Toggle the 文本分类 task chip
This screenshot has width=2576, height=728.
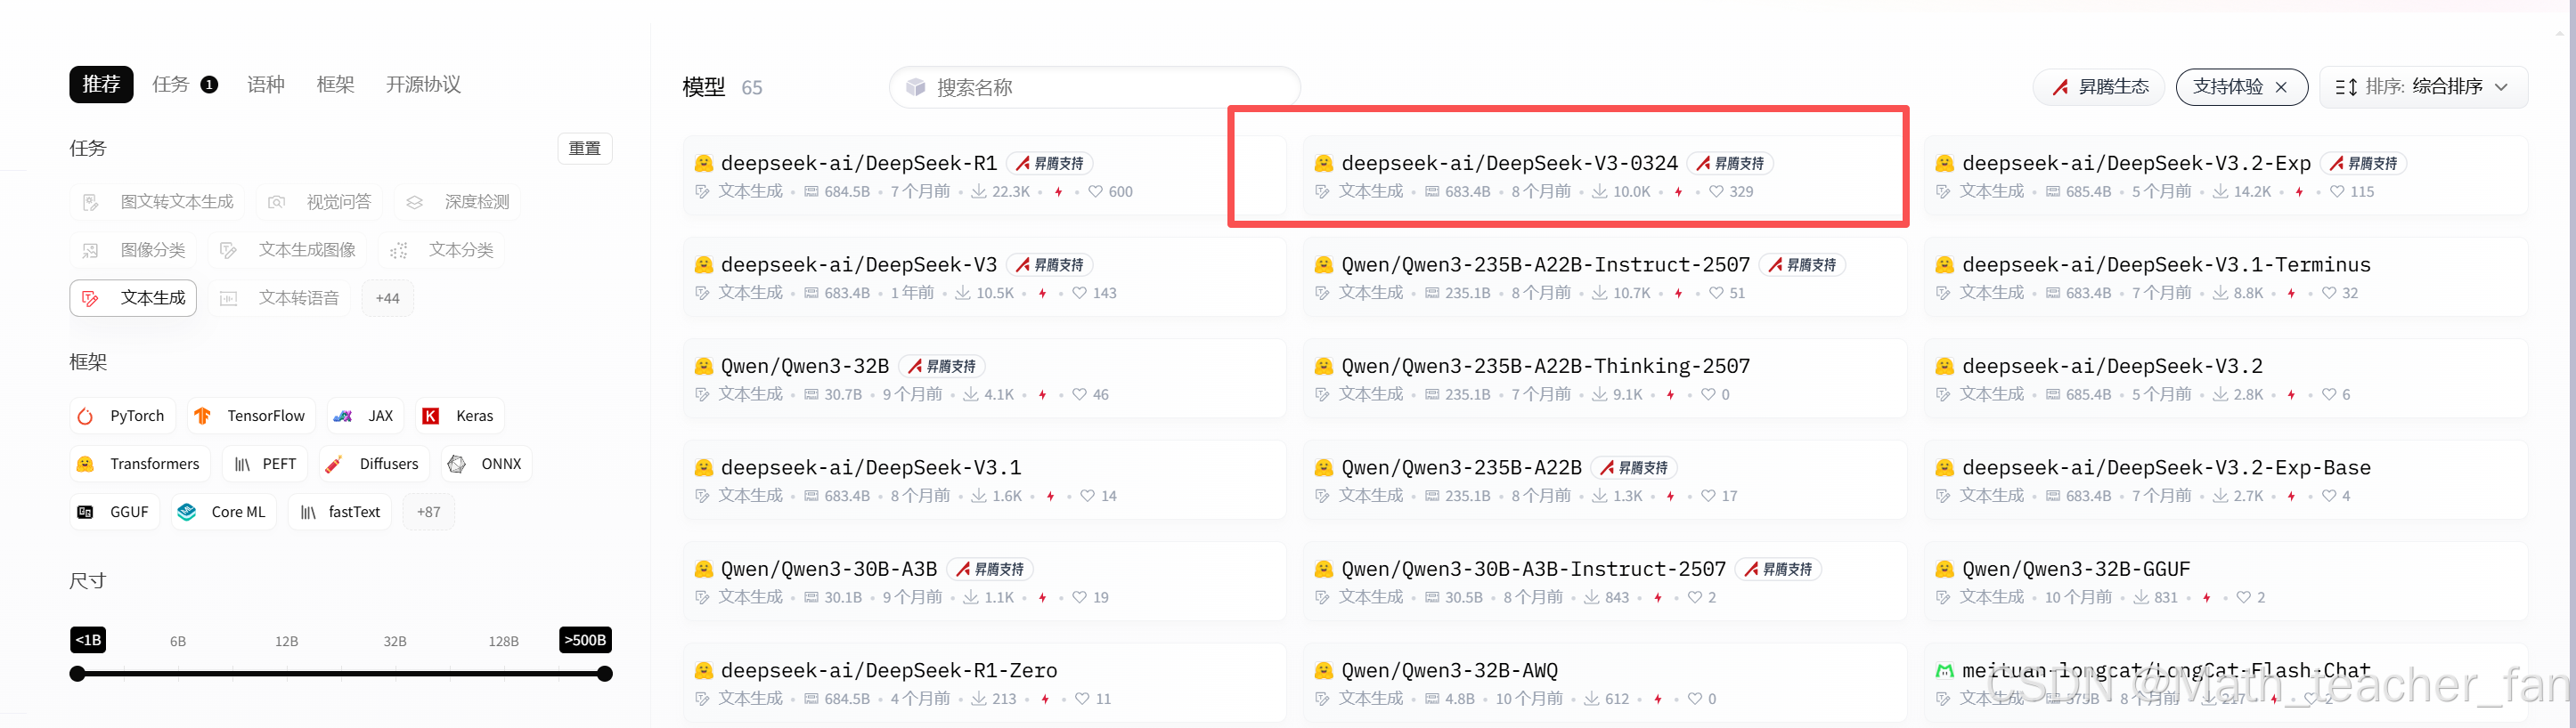[442, 250]
